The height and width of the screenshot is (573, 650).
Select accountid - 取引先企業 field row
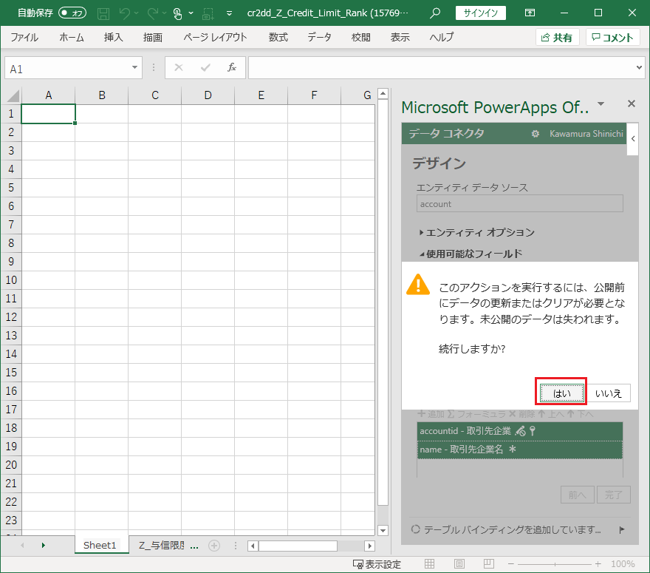click(x=520, y=431)
